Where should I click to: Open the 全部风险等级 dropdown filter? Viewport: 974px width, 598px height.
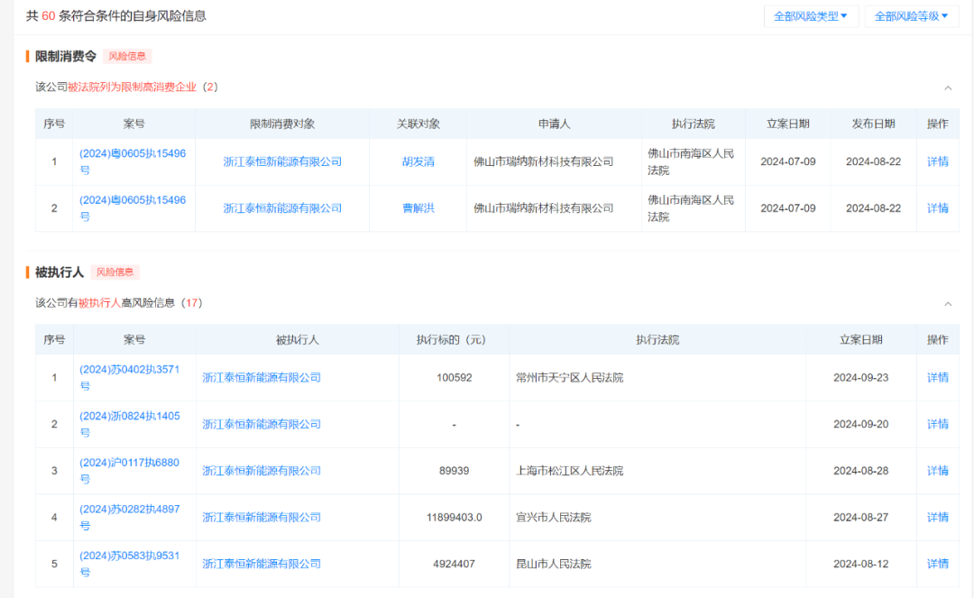coord(911,16)
